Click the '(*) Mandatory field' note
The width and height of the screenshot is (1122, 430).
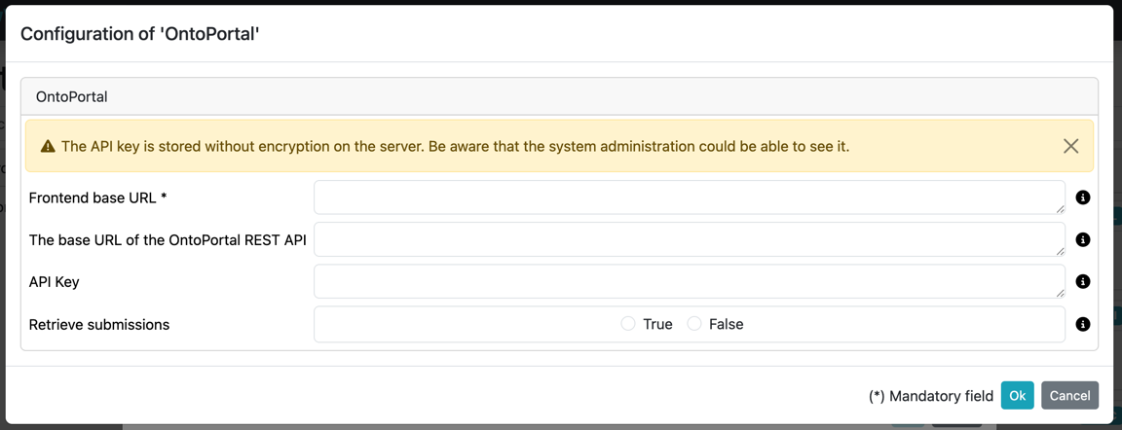[931, 396]
